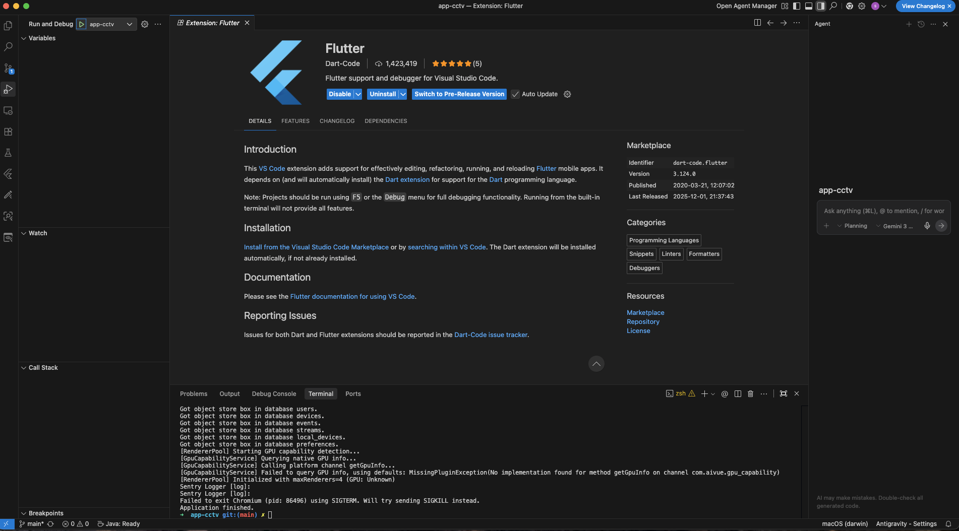Click the remote window status bar icon
The width and height of the screenshot is (959, 531).
pyautogui.click(x=6, y=524)
